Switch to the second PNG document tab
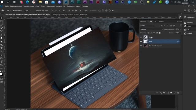This screenshot has width=196, height=110. click(x=70, y=15)
